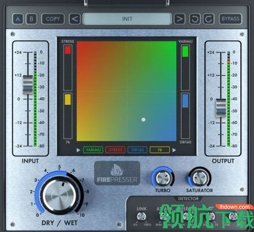
Task: Click the white dot in the XY pad
Action: (x=143, y=120)
